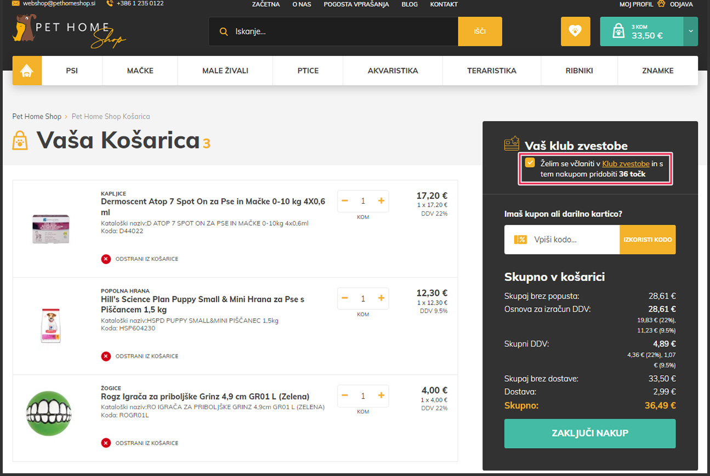Open wishlist via the heart paw icon
Screen dimensions: 710x476
point(575,31)
